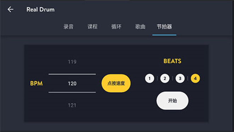Go back using the left arrow
Viewport: 234px width, 132px height.
10,10
